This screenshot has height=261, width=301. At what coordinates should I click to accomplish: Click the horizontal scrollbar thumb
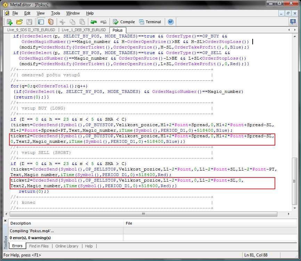144,214
